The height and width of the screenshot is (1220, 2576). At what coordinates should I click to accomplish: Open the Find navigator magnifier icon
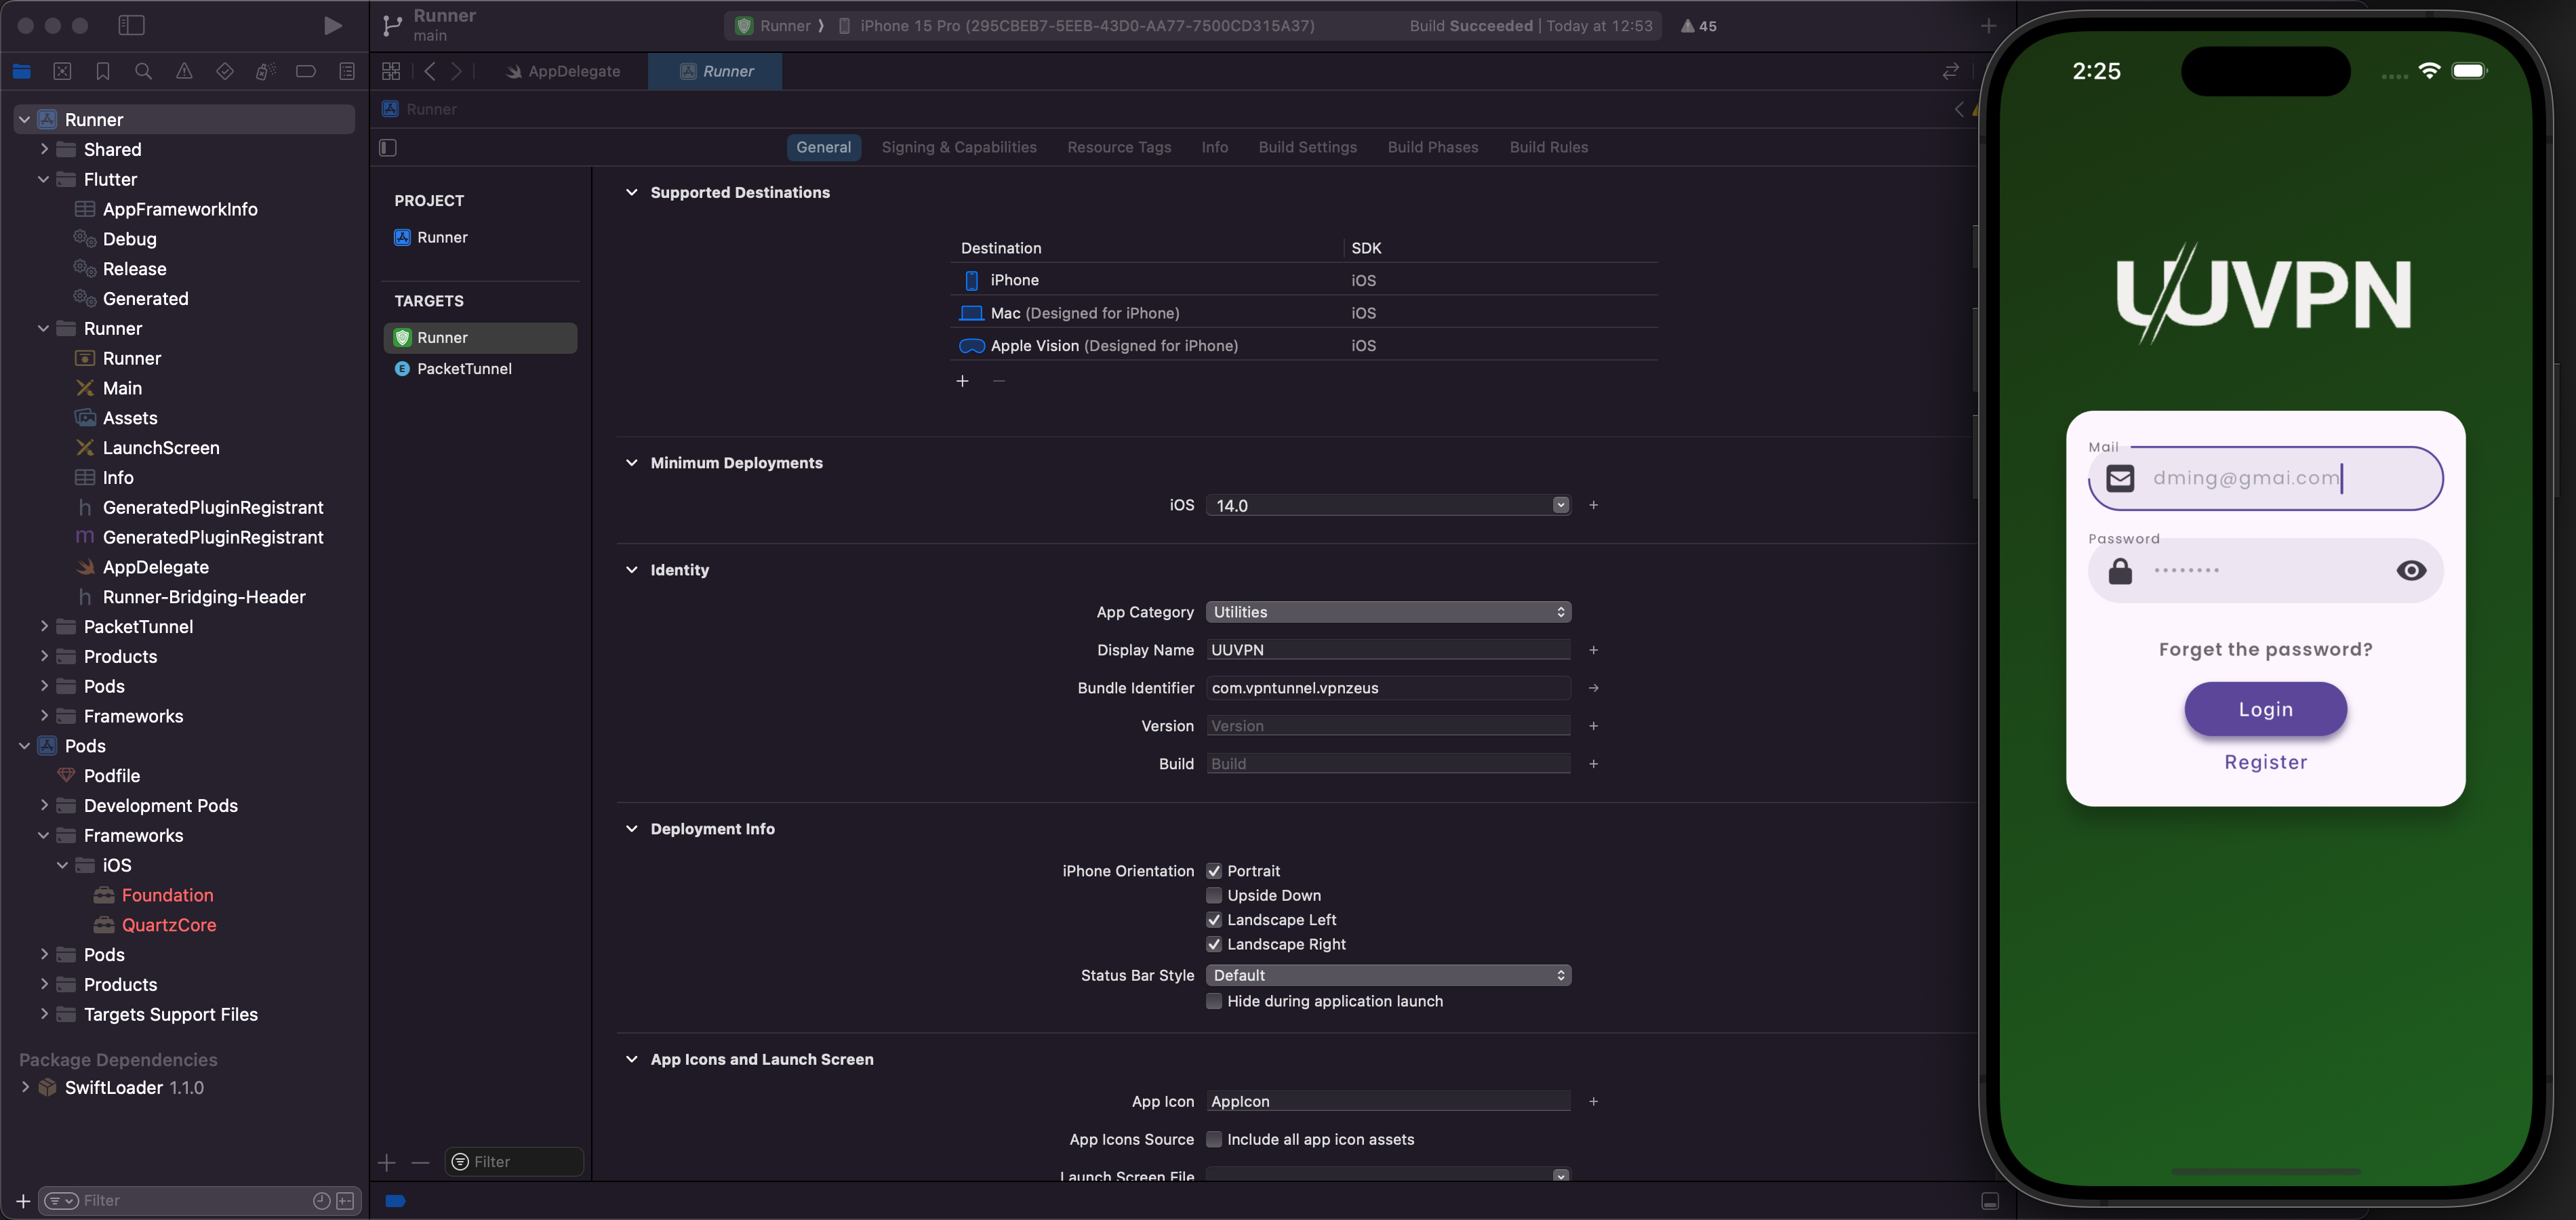coord(143,71)
